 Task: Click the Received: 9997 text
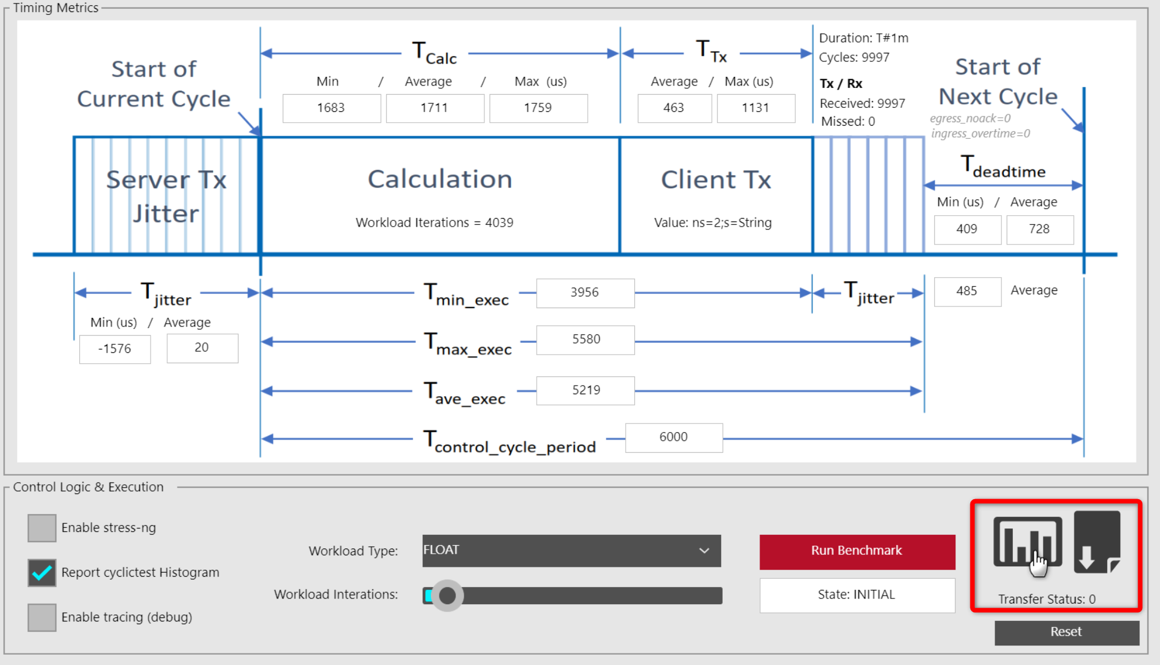pos(862,103)
